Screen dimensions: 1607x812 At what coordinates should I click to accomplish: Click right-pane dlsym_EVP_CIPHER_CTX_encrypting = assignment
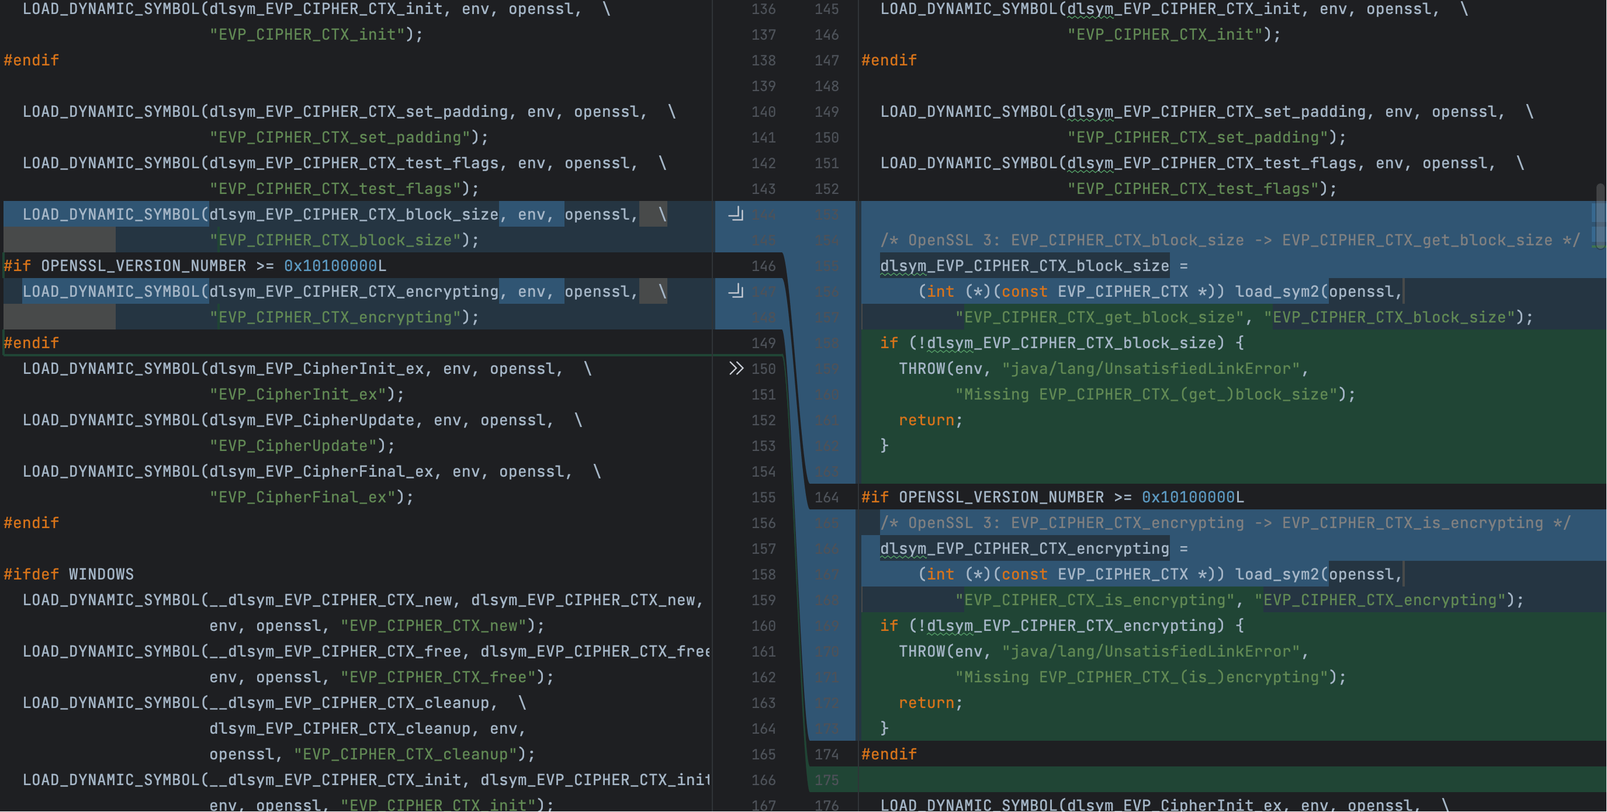(x=1034, y=549)
